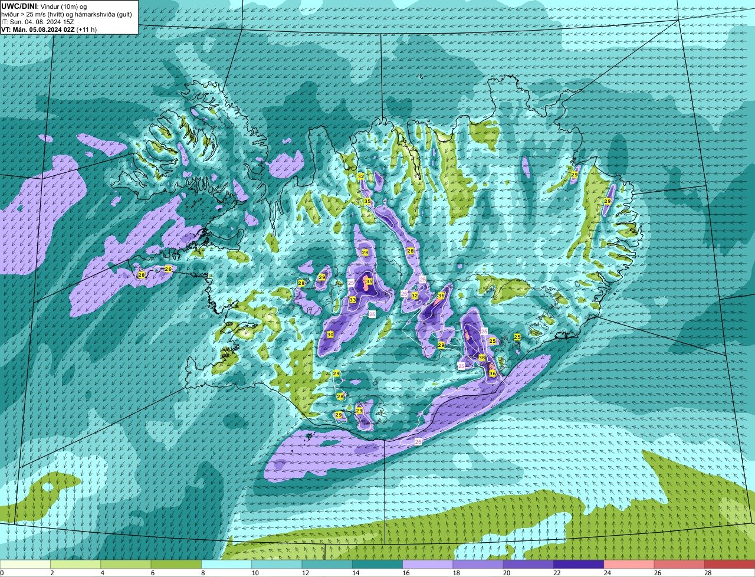The image size is (755, 577).
Task: Pick the teal 12–14 legend swatch
Action: (327, 564)
